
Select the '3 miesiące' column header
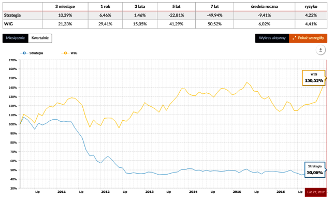click(x=65, y=7)
